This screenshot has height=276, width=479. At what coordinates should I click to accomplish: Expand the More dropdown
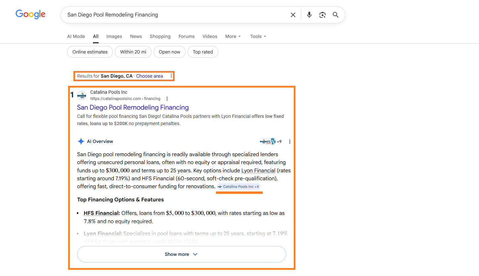coord(233,36)
